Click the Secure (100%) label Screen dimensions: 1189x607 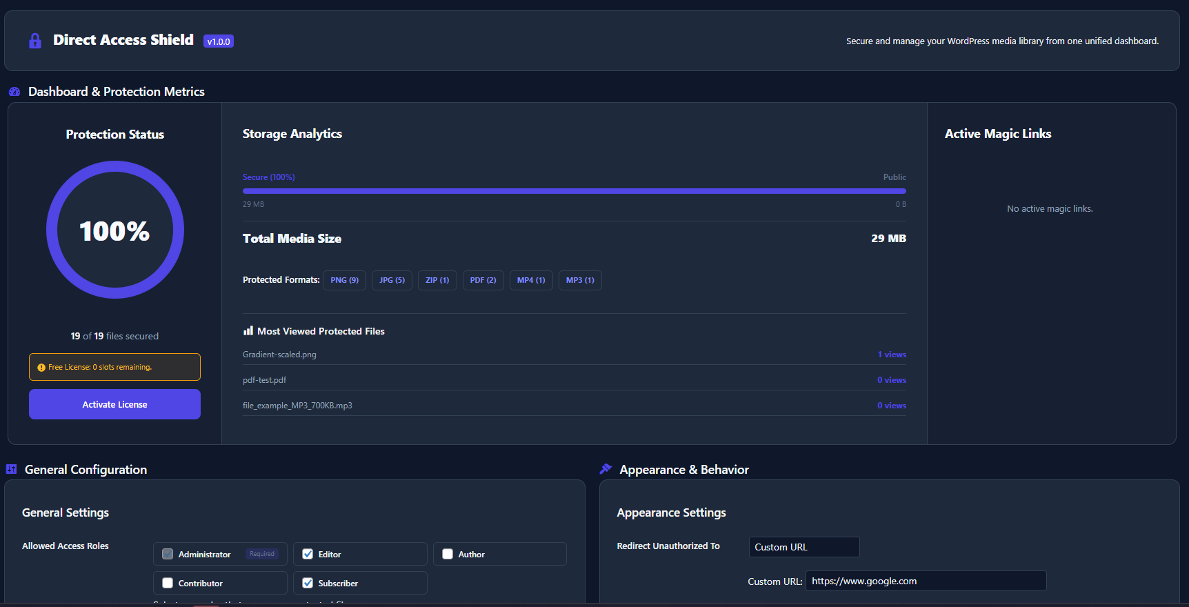coord(268,177)
